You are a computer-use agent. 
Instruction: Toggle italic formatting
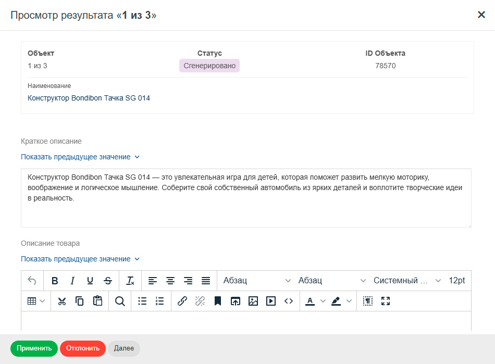point(72,280)
